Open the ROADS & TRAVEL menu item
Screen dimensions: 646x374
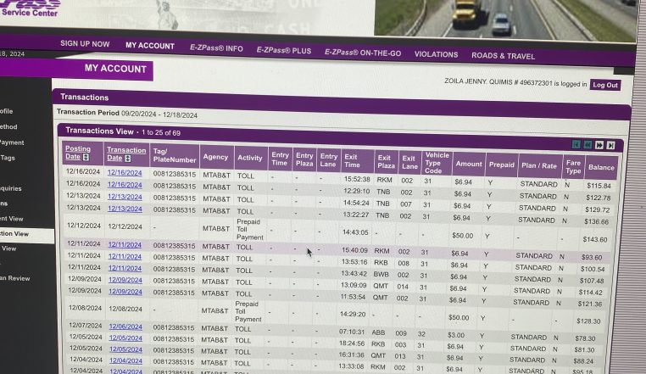503,56
